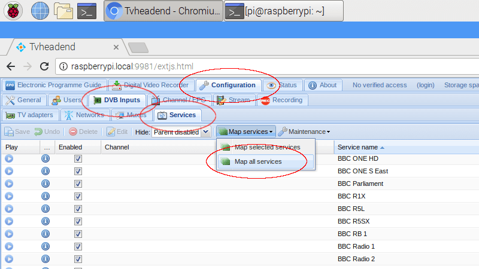Toggle Enabled checkbox for BBC ONE HD
Viewport: 479px width, 269px height.
point(78,159)
